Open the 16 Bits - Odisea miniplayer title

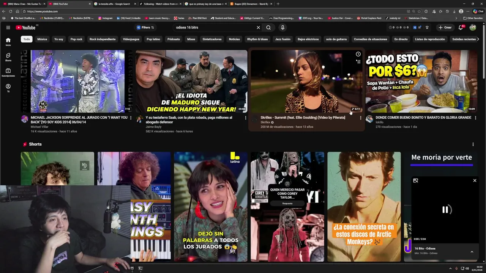(425, 248)
